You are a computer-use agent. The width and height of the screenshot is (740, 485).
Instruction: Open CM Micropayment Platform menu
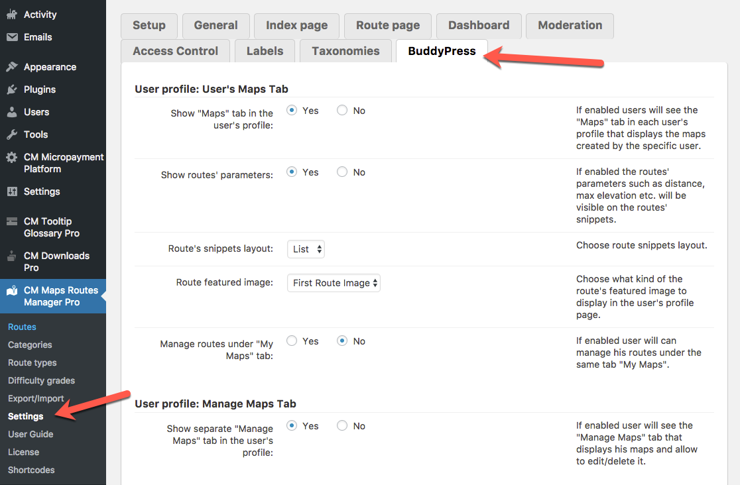point(63,163)
